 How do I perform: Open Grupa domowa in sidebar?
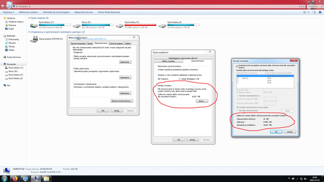(x=14, y=57)
